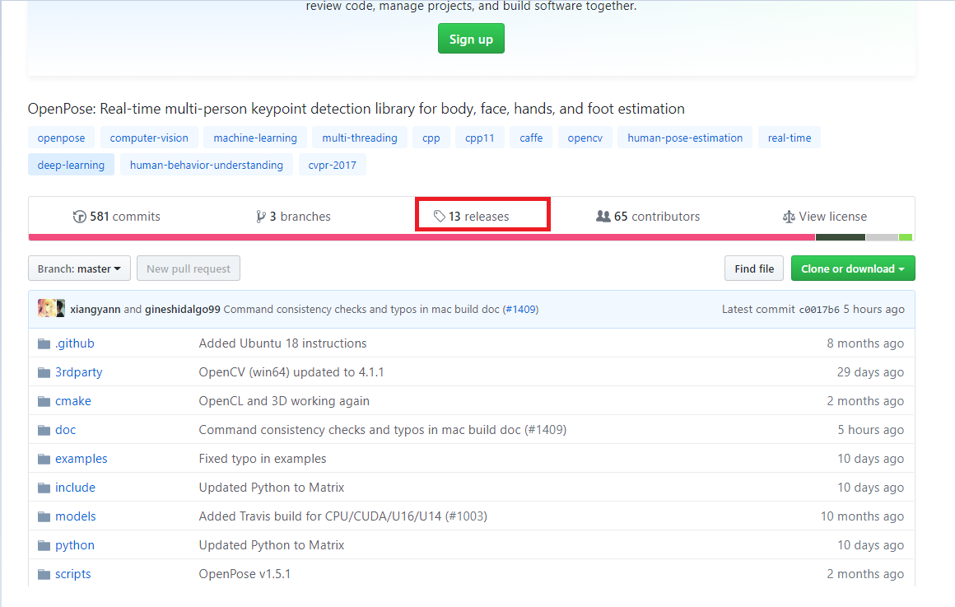Click the releases tag icon
This screenshot has height=607, width=955.
point(439,217)
